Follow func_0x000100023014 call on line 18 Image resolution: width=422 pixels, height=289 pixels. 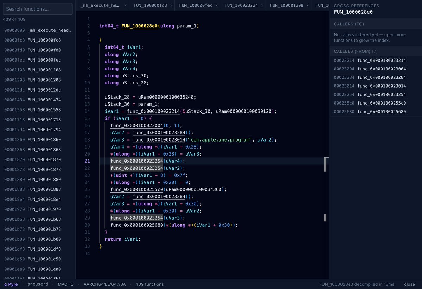click(x=160, y=140)
